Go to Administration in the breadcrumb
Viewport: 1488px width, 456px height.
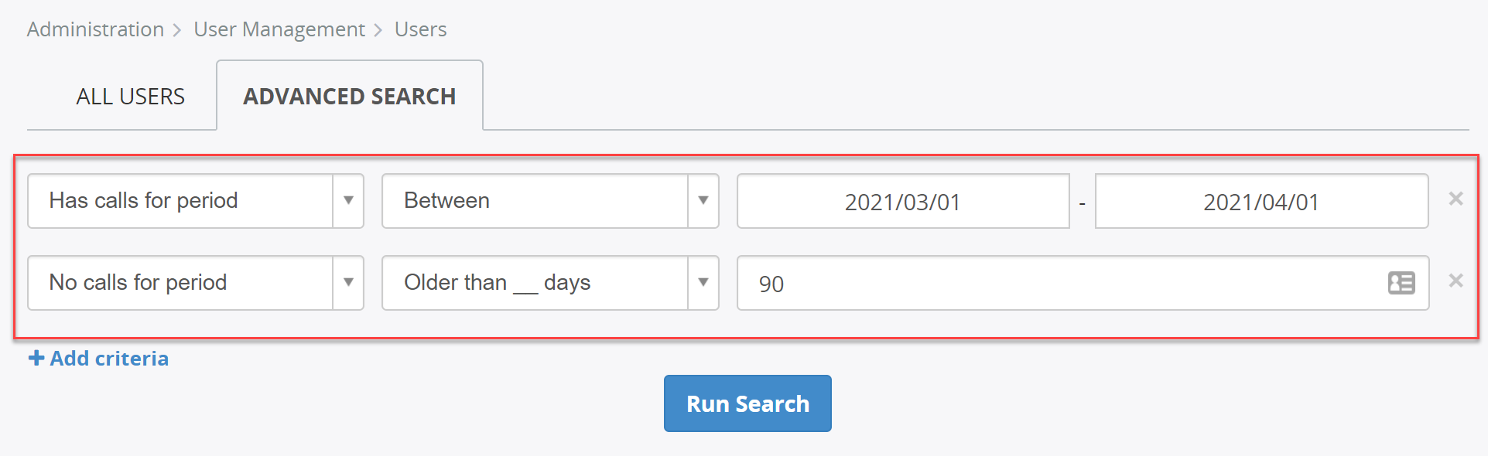tap(95, 29)
